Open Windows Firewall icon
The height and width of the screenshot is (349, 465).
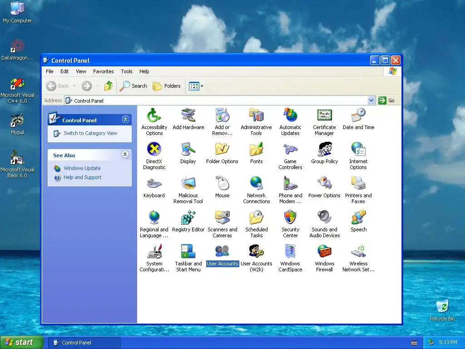point(324,252)
